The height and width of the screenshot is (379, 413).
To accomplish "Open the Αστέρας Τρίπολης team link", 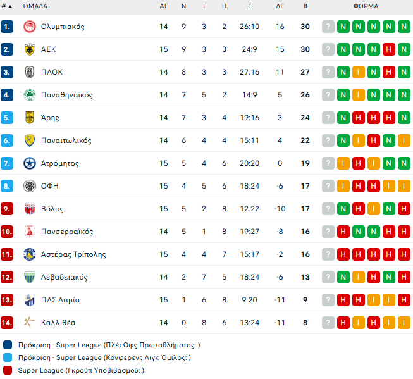I will pos(73,254).
